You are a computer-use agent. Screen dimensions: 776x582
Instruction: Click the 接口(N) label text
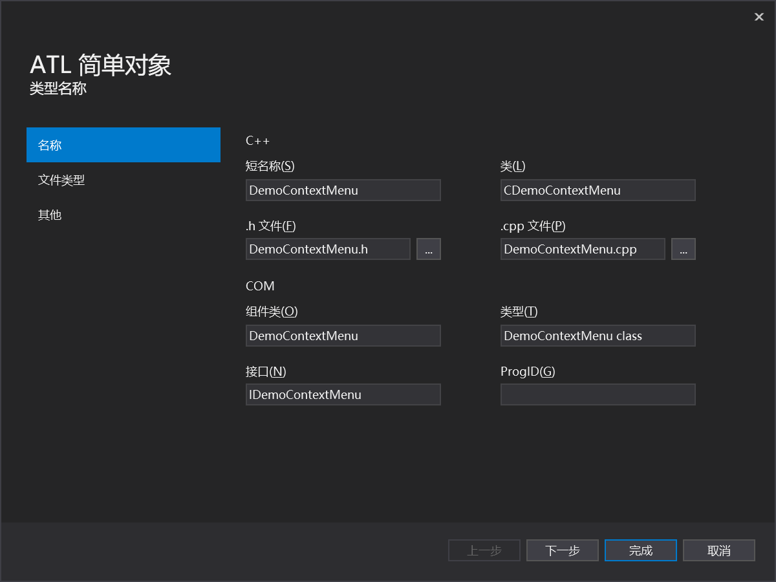266,371
